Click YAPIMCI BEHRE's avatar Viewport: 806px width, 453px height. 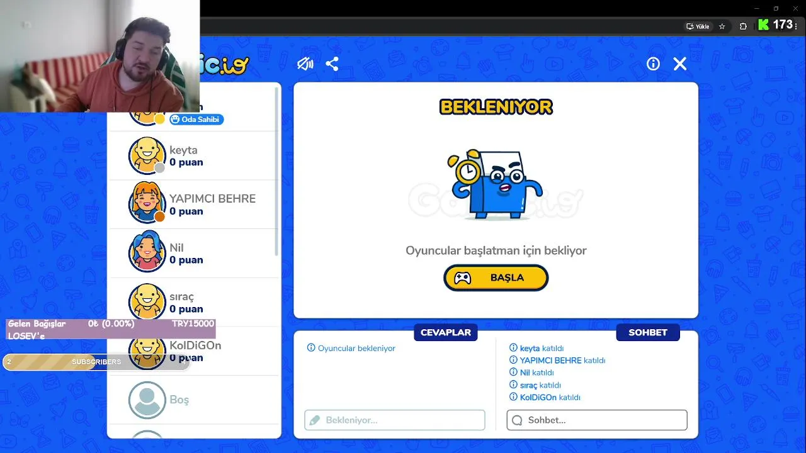coord(147,203)
